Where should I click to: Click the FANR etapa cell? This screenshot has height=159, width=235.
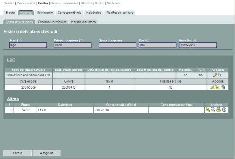(26, 110)
